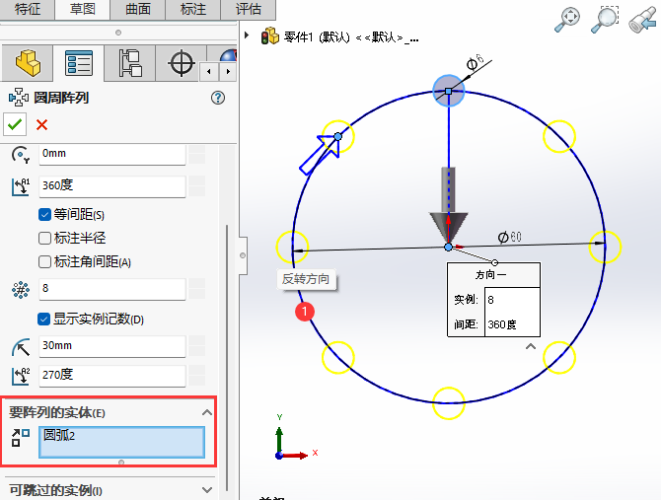Click the A2 arc angle icon

pos(21,376)
